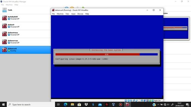Click 'Installing the base system' dialog title

[x=106, y=50]
